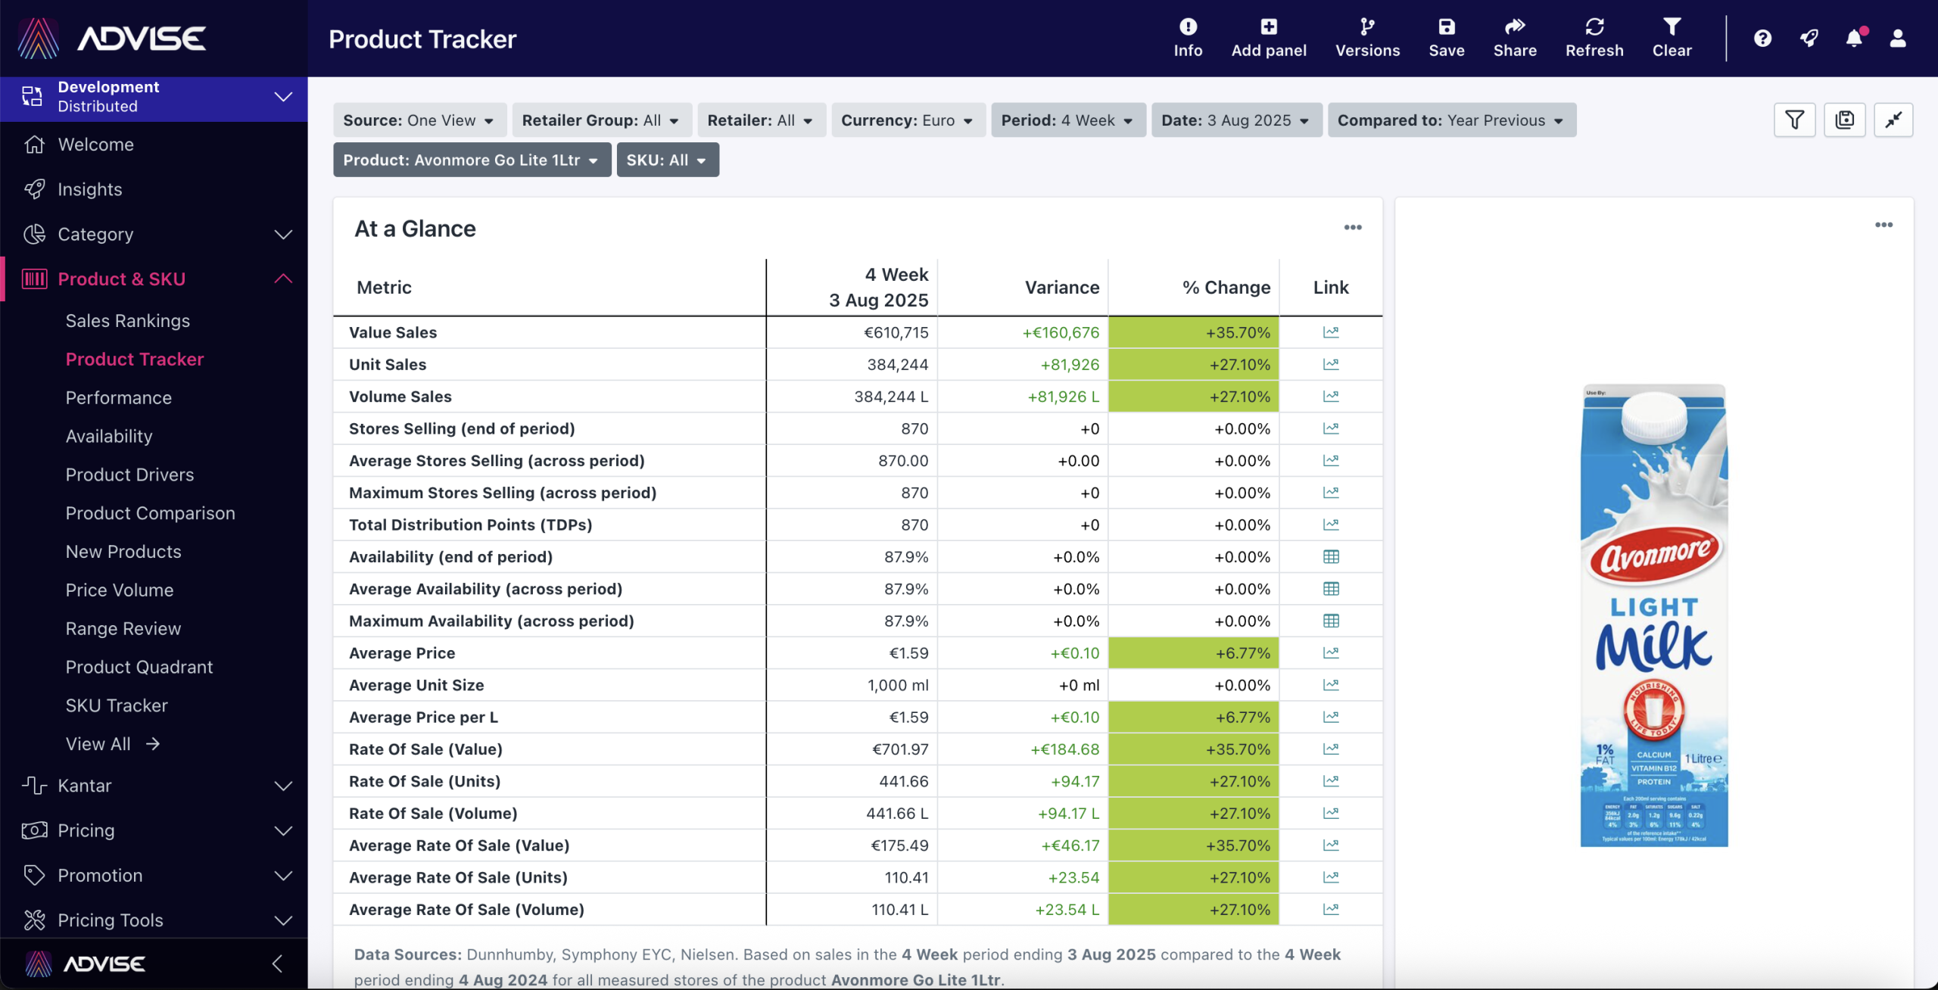Select SKU Tracker menu item
Image resolution: width=1938 pixels, height=990 pixels.
(117, 705)
